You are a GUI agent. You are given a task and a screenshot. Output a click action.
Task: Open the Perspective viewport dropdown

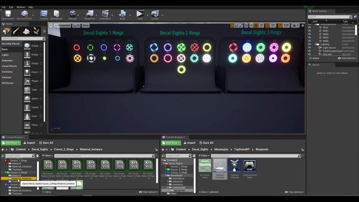63,25
